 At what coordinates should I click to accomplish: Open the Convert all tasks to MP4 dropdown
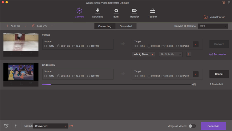click(213, 26)
